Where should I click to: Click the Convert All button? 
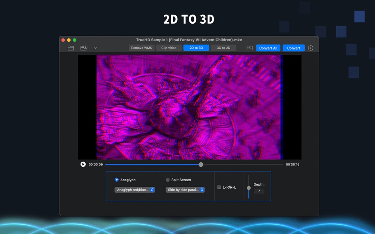point(268,48)
